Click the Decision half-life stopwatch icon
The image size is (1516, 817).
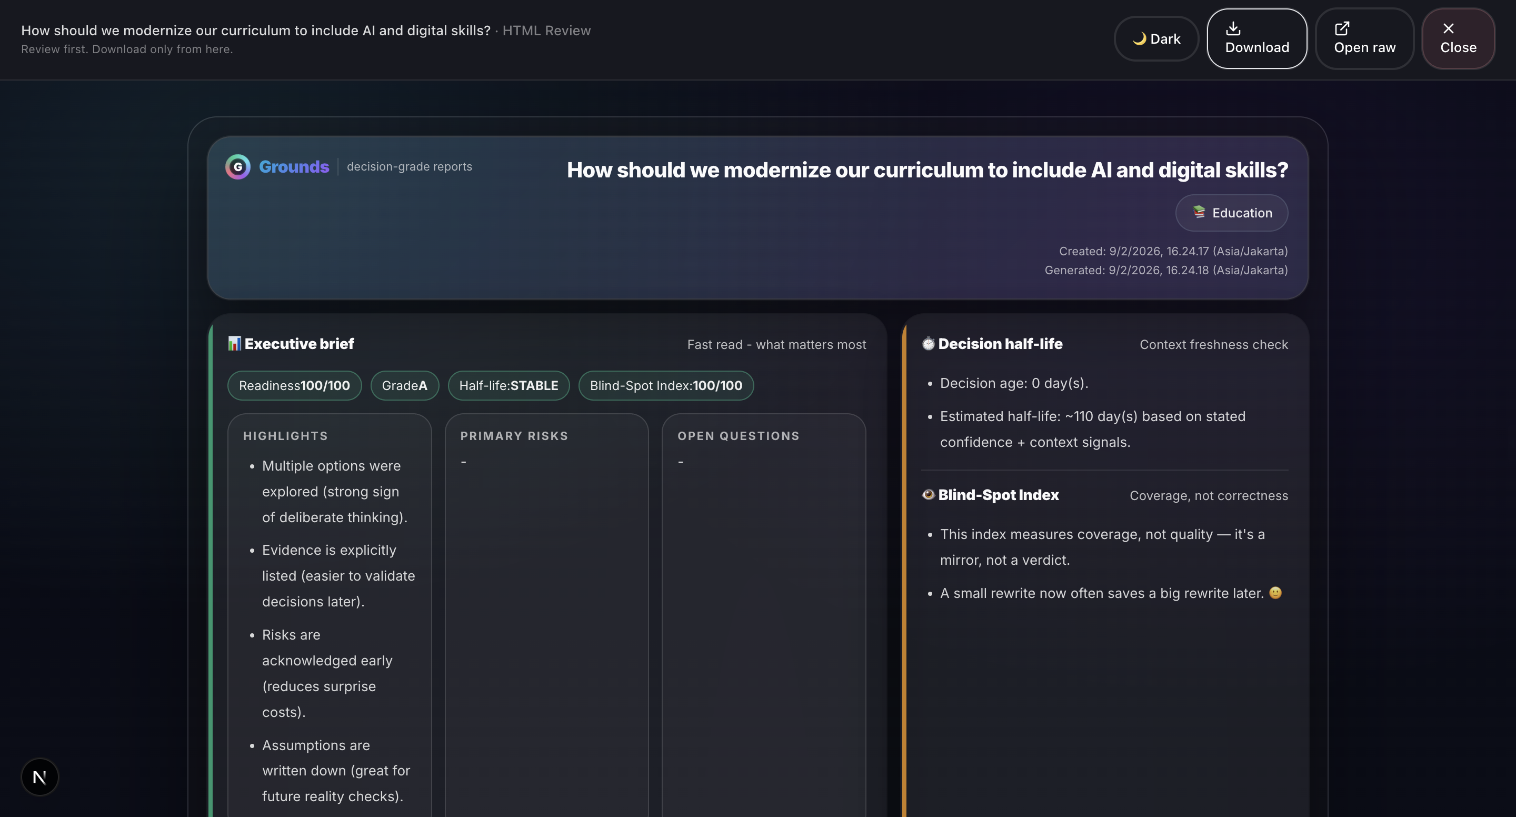coord(928,343)
